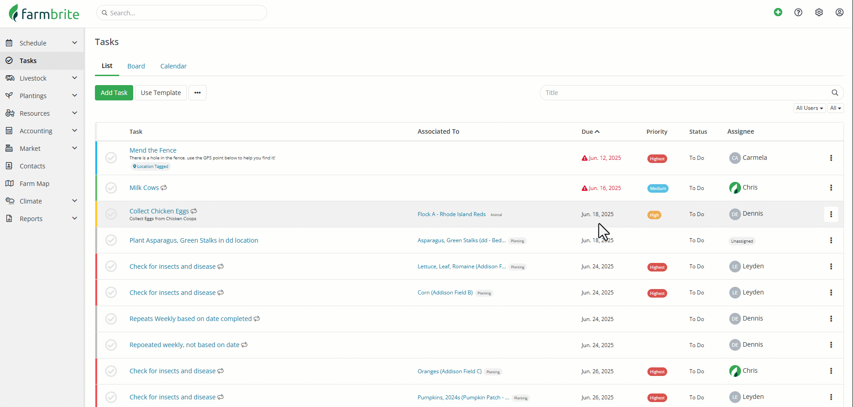853x407 pixels.
Task: Mark Repeats Weekly task as complete
Action: click(x=111, y=319)
